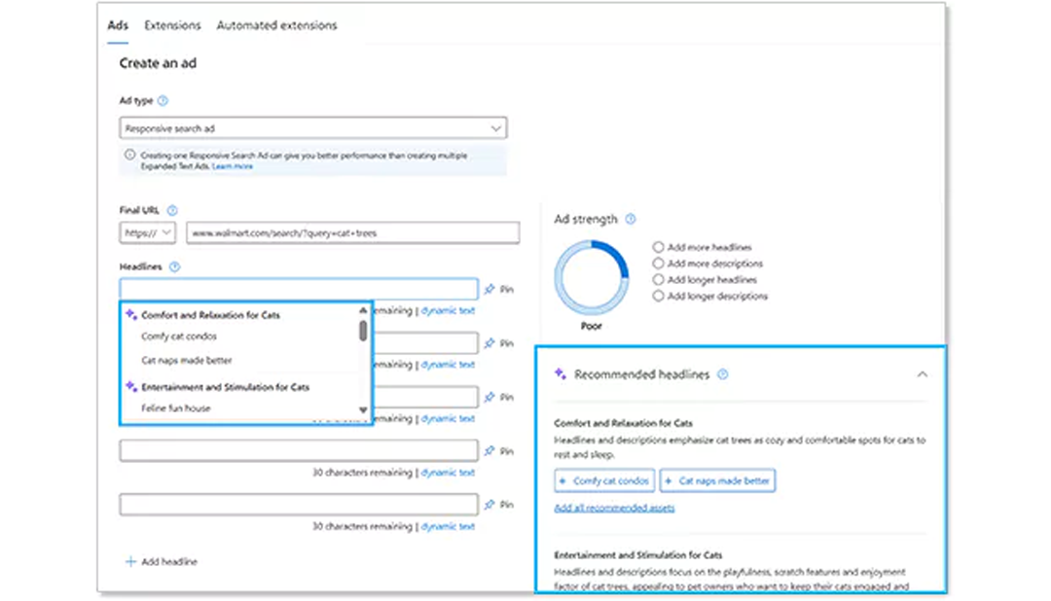Screen dimensions: 1051x601
Task: Open the Headlines info tooltip icon
Action: (x=174, y=266)
